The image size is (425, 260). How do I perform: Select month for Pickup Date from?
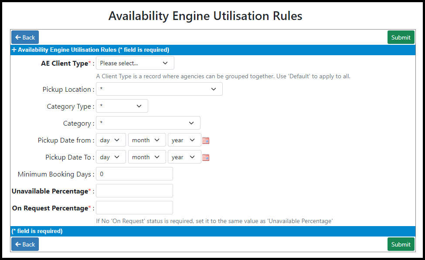point(147,140)
